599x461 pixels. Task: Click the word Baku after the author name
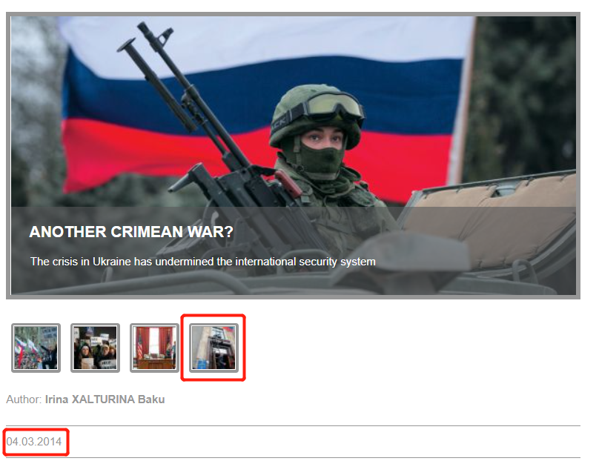(x=151, y=399)
